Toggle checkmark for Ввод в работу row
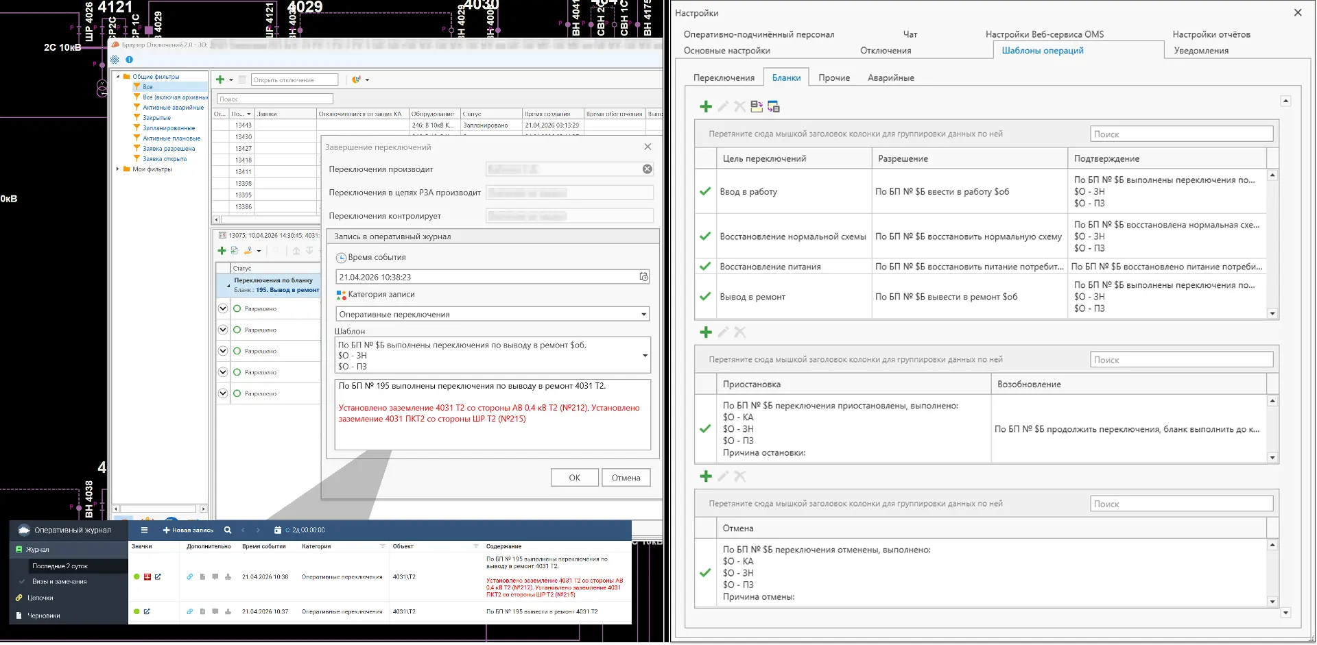This screenshot has height=645, width=1317. (705, 191)
